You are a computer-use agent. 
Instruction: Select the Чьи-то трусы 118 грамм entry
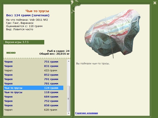pos(33,92)
